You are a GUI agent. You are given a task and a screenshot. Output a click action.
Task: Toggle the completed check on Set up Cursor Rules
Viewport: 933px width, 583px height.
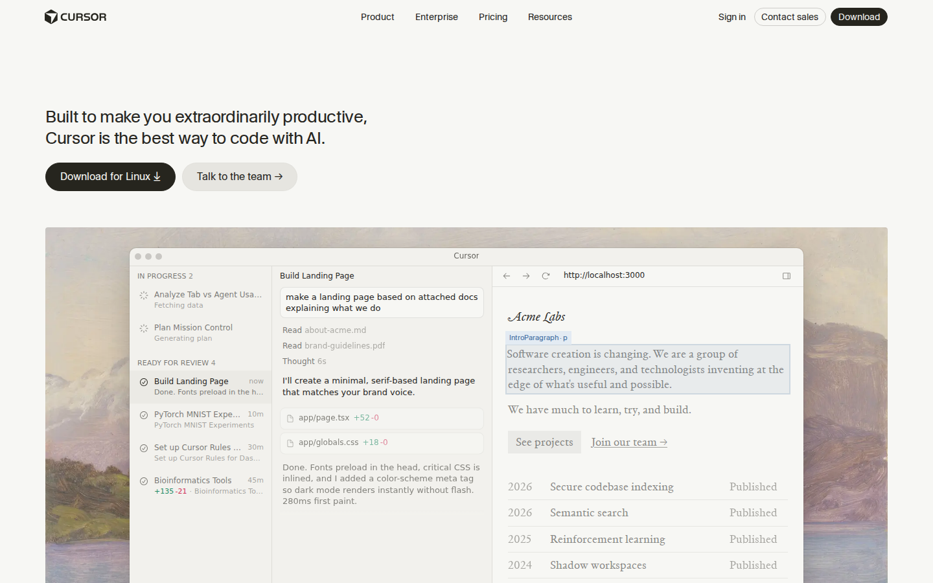[x=144, y=448]
